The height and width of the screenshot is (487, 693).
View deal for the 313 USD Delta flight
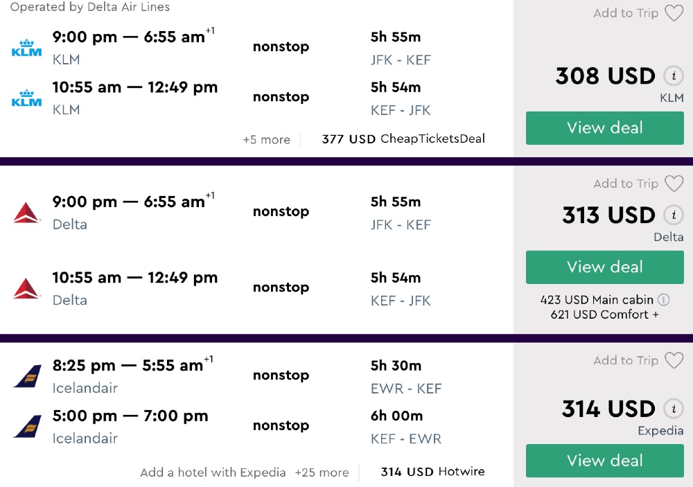pyautogui.click(x=604, y=267)
